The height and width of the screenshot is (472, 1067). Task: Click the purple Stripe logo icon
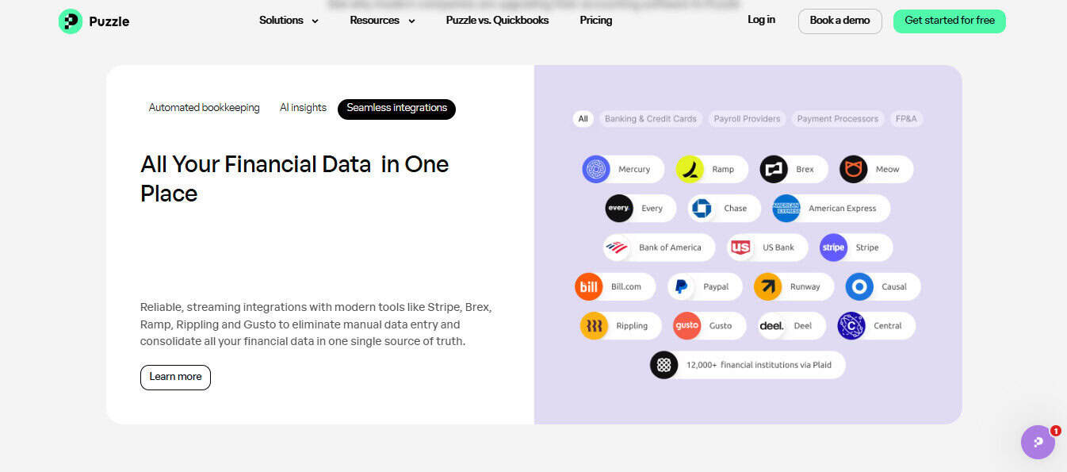coord(833,248)
